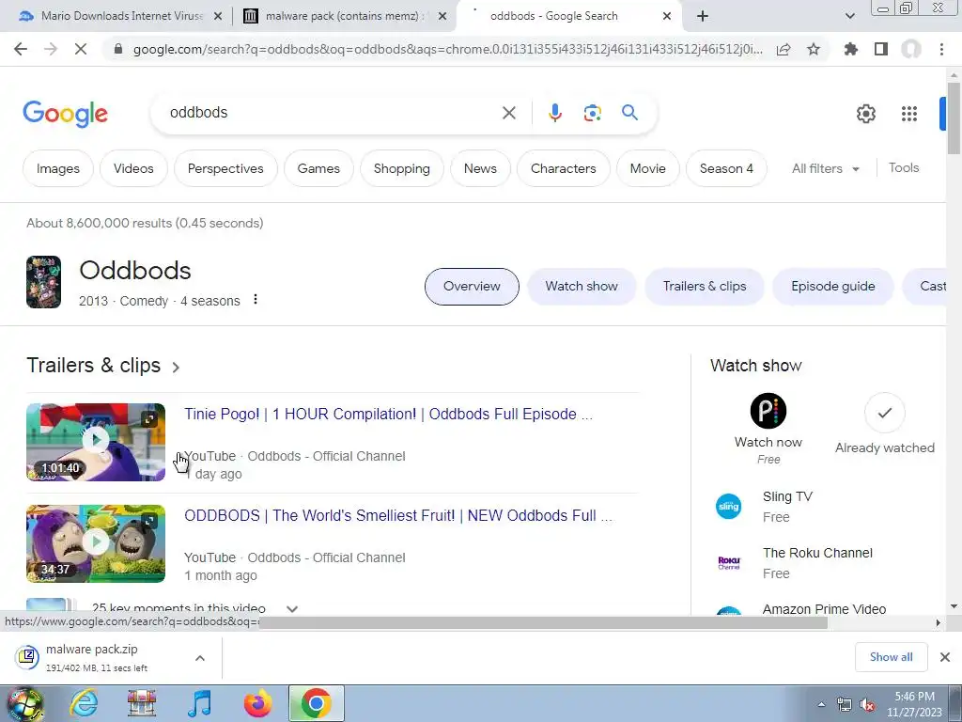Stop loading the page
Screen dimensions: 962x722
tap(81, 49)
